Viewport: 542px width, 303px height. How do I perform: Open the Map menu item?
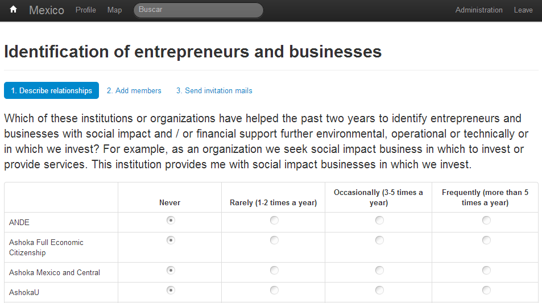114,10
